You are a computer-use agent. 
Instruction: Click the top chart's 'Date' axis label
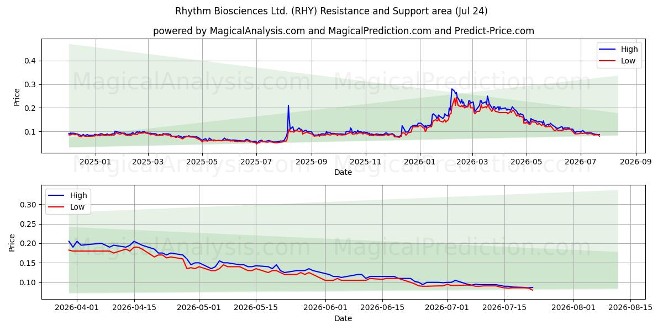click(343, 173)
